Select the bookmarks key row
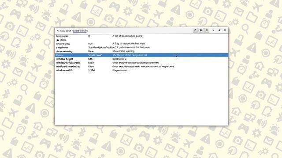 click(141, 36)
